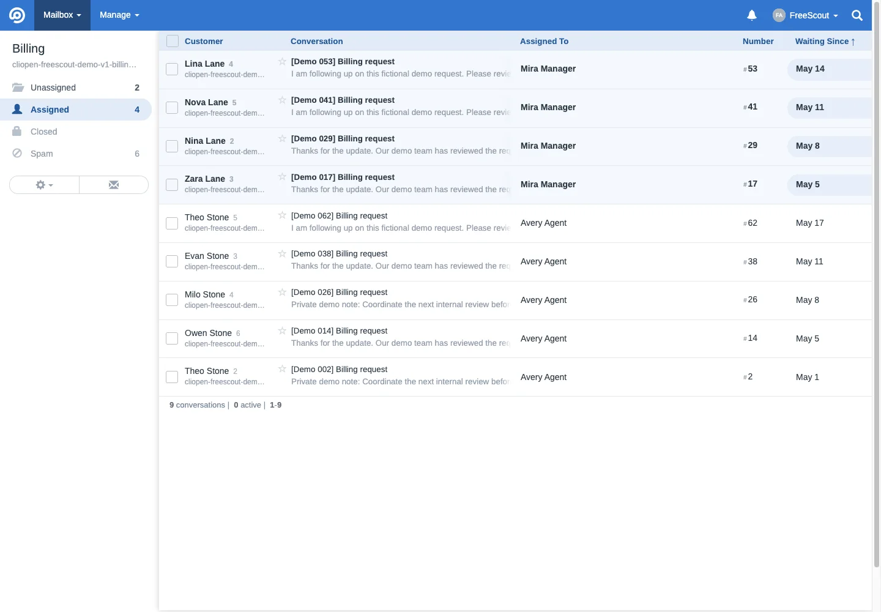Star the Demo 002 conversation
Image resolution: width=881 pixels, height=612 pixels.
[x=282, y=368]
